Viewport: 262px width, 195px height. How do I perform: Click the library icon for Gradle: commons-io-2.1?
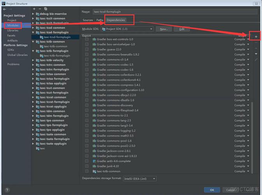(94, 115)
